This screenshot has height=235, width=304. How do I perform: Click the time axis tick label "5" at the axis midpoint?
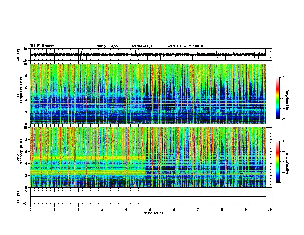click(150, 210)
